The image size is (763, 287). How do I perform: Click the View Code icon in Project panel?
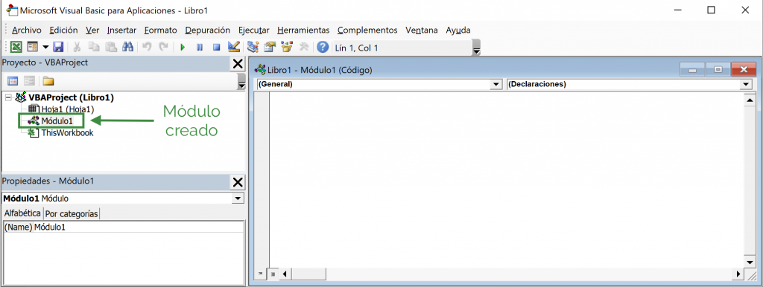(x=13, y=81)
